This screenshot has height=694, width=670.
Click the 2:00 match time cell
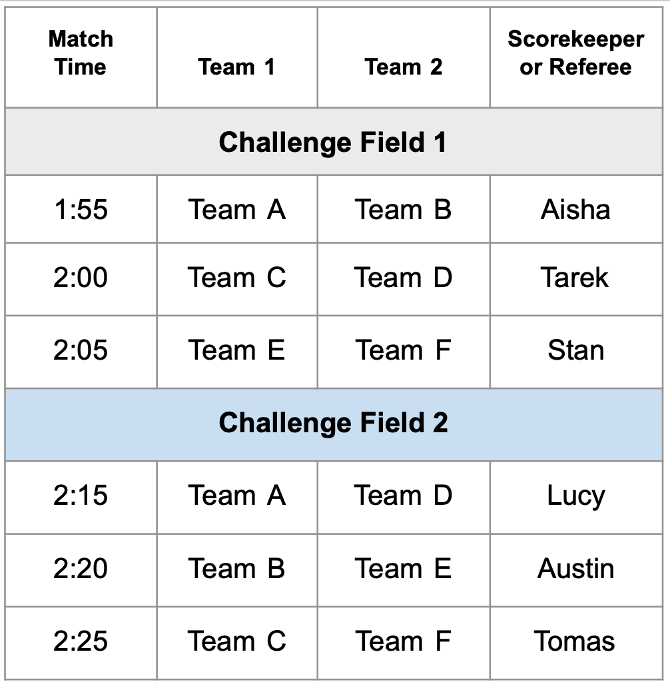tap(81, 278)
